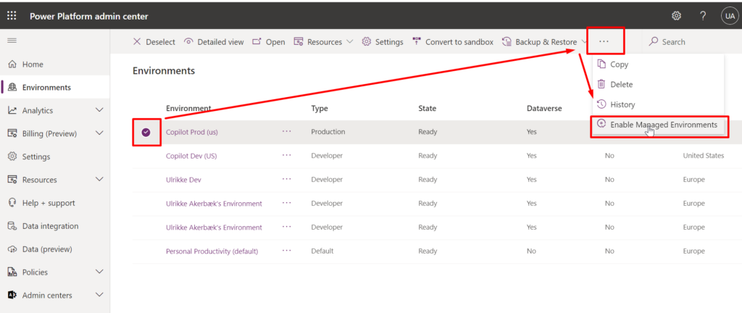
Task: Click Deselect in the command bar
Action: click(x=154, y=41)
